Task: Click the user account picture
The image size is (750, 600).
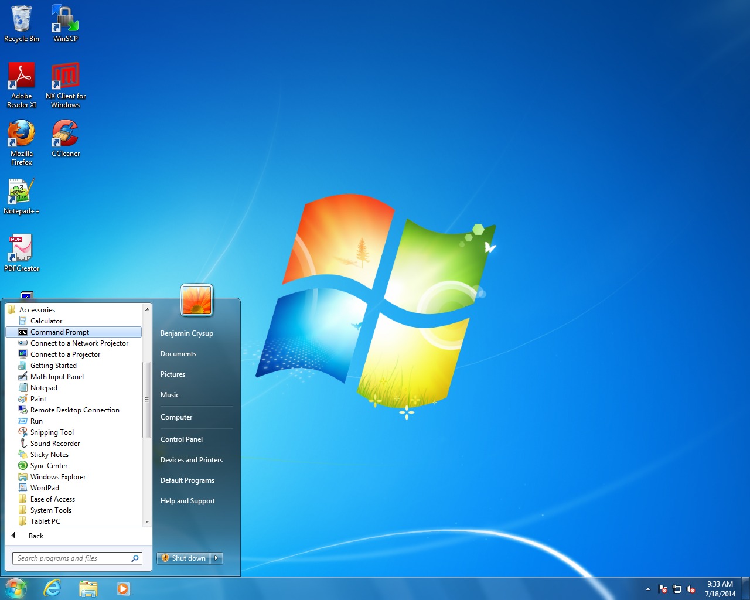Action: click(197, 300)
